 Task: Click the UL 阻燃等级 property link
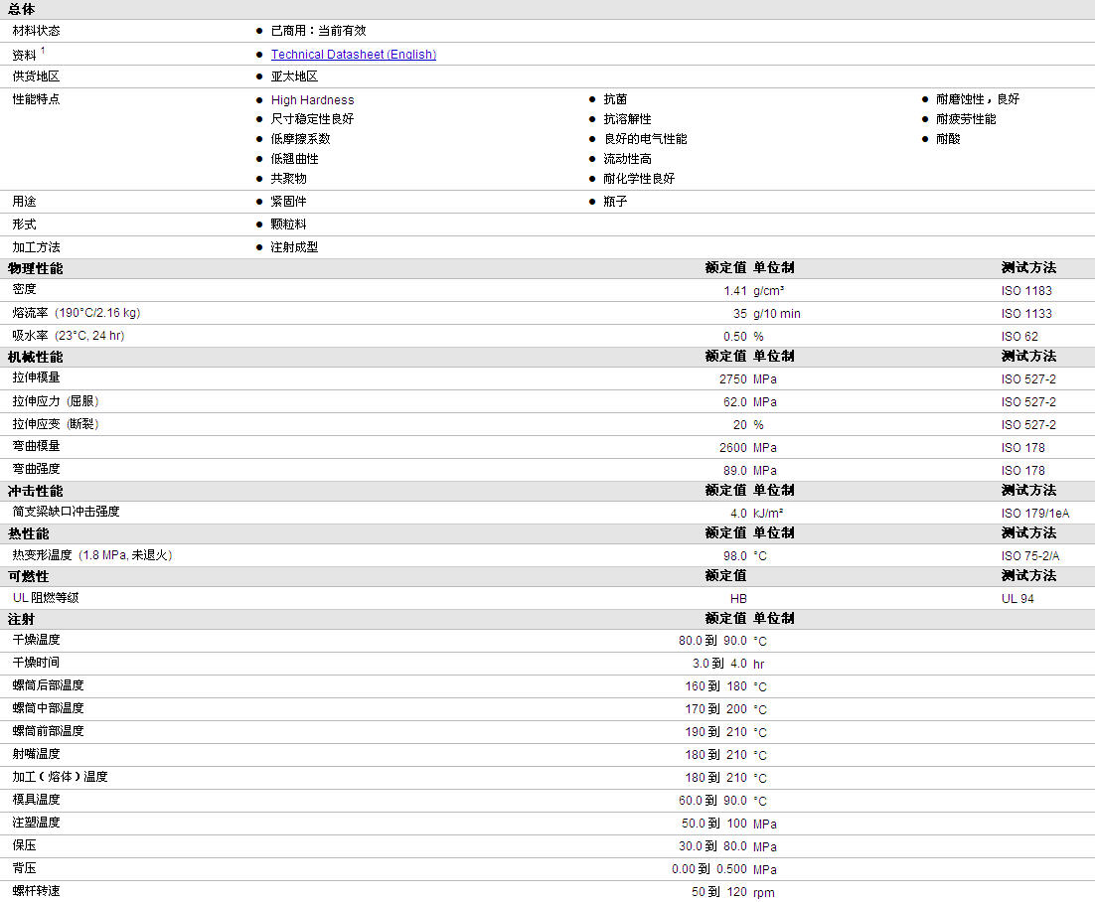(46, 598)
